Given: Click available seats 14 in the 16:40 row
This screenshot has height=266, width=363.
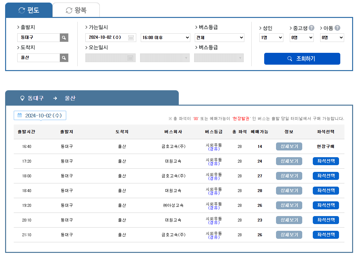Looking at the screenshot, I should 260,146.
